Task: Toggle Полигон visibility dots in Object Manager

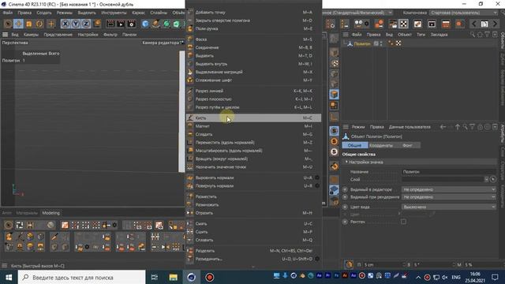Action: [x=381, y=43]
